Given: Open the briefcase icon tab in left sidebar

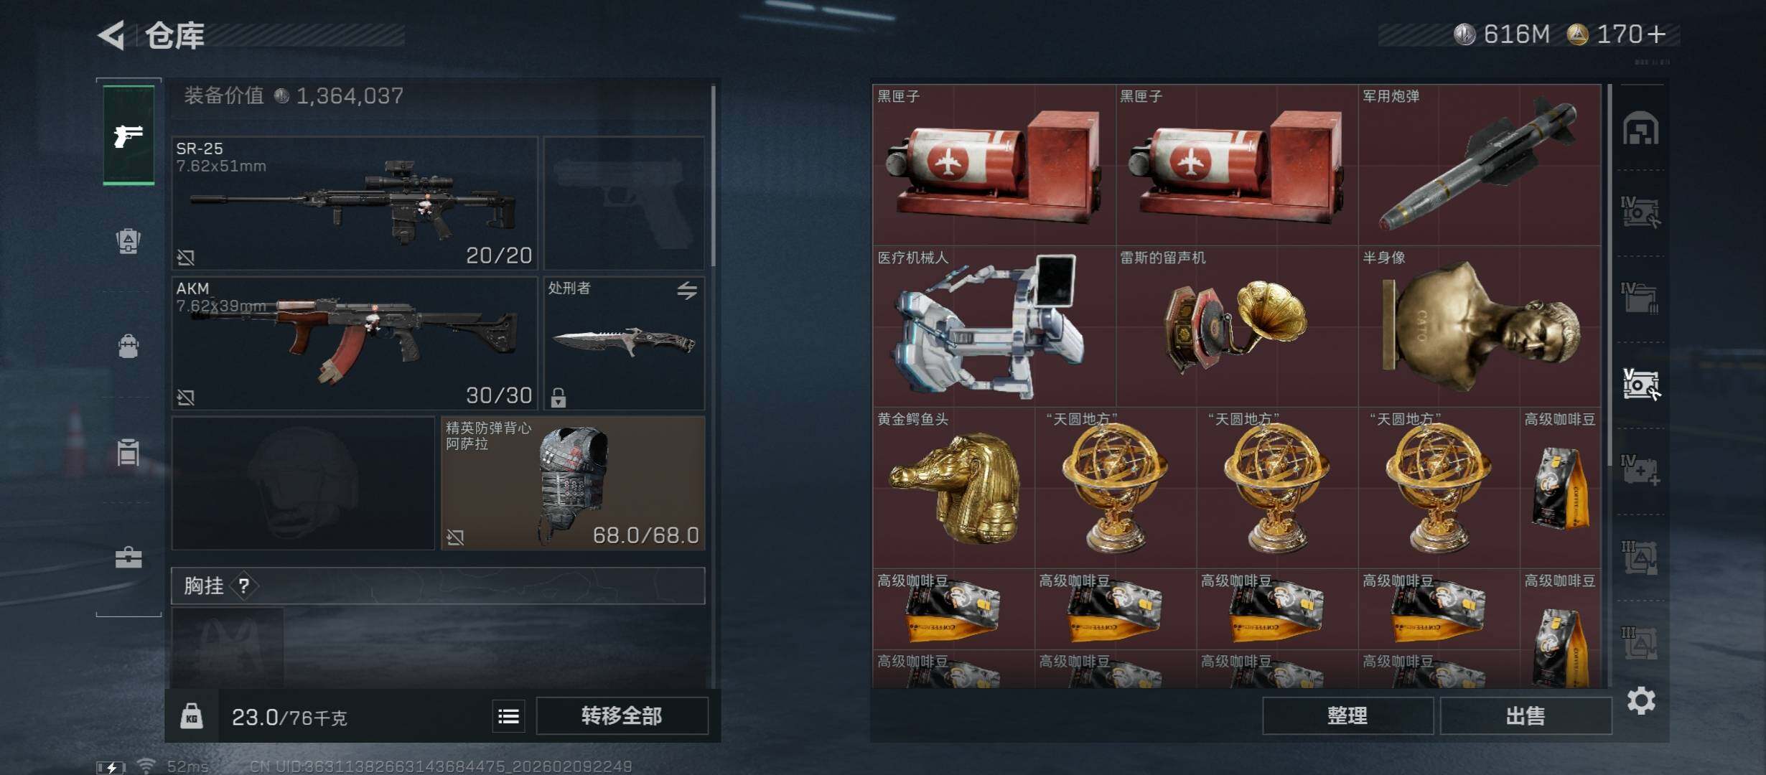Looking at the screenshot, I should coord(129,557).
